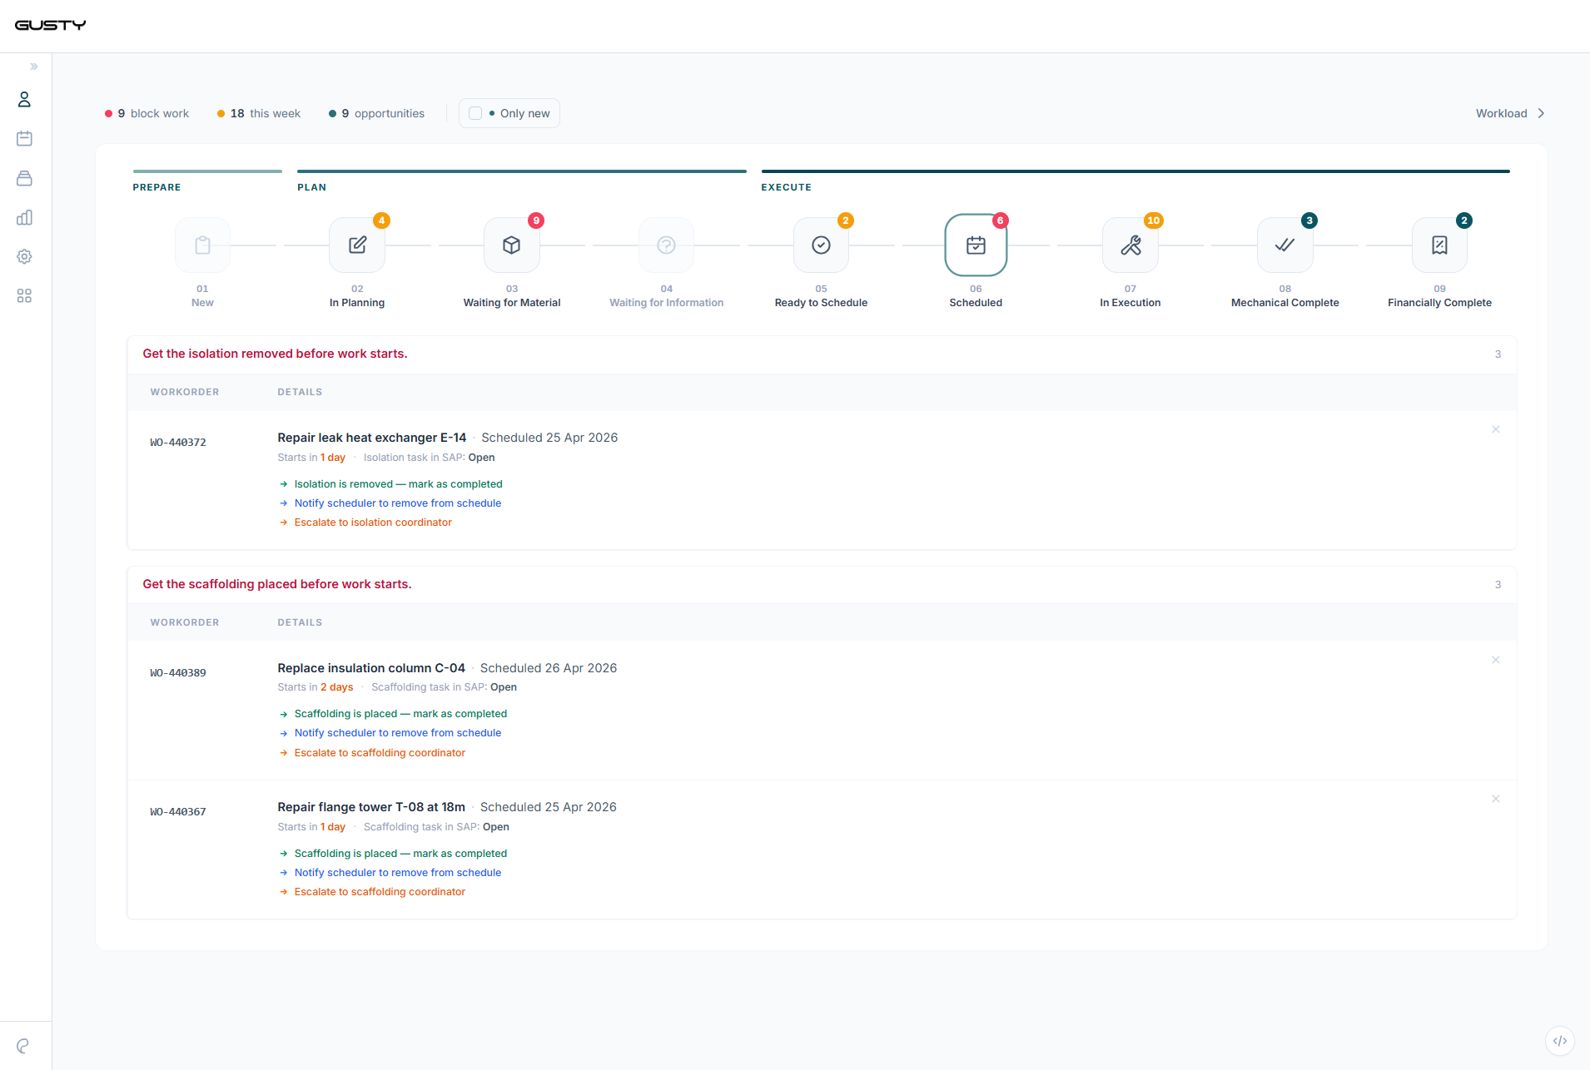Select the 02 In Planning stage icon
Viewport: 1590px width, 1070px height.
[357, 245]
